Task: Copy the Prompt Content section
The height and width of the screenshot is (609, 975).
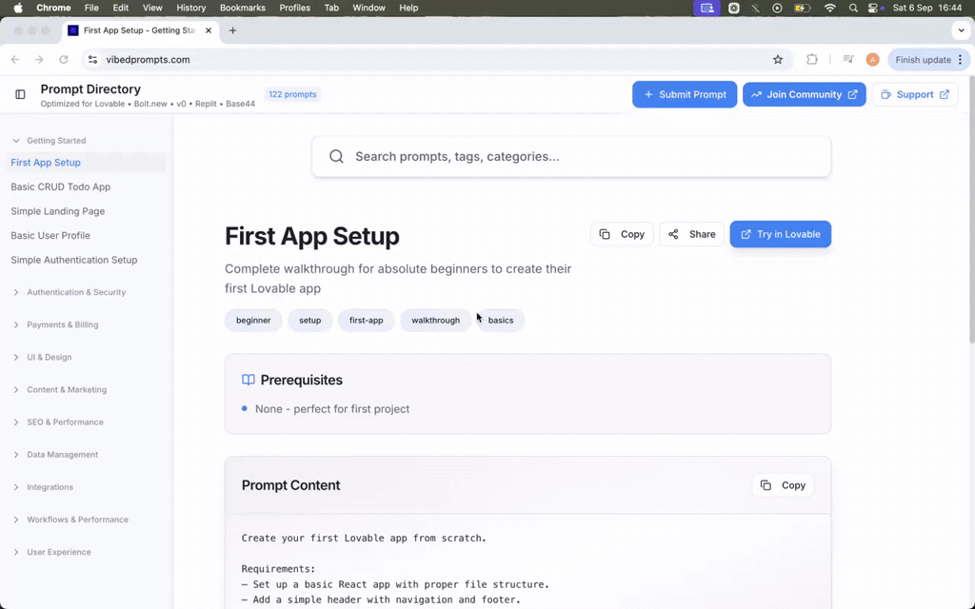Action: 783,485
